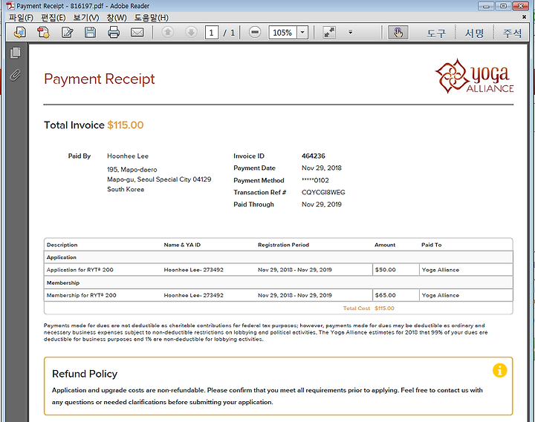Send file by email envelope icon
The height and width of the screenshot is (422, 535).
pyautogui.click(x=137, y=33)
